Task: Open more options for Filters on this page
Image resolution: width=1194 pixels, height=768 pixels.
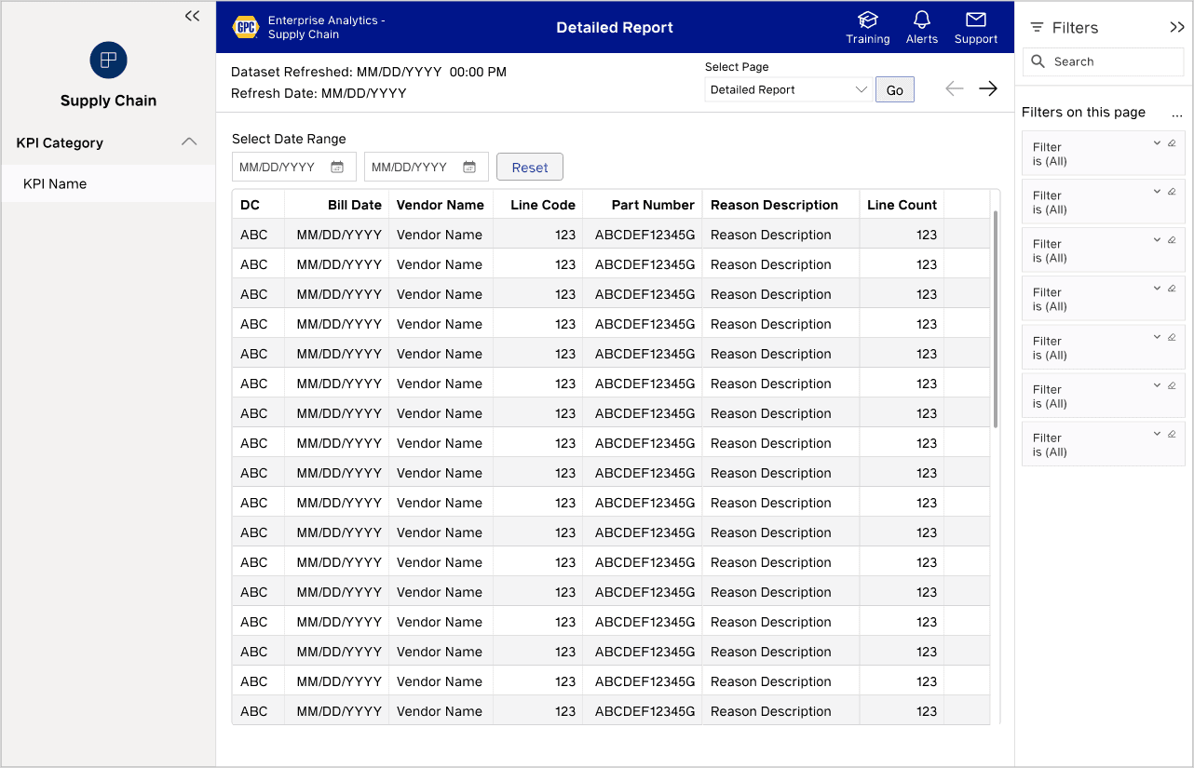Action: coord(1177,113)
